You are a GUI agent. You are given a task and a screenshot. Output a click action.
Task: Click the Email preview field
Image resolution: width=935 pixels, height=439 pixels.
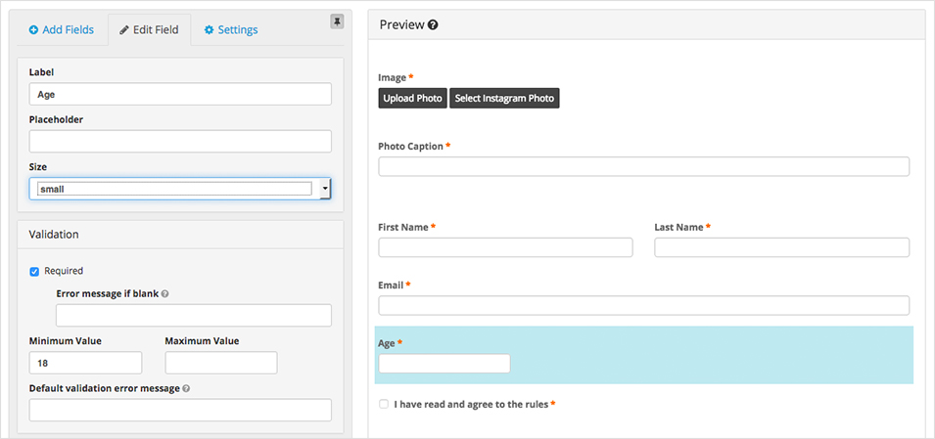coord(644,305)
